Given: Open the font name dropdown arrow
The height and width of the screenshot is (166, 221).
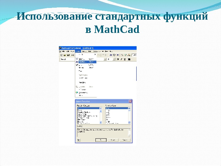Looking at the screenshot, I should pyautogui.click(x=105, y=59).
